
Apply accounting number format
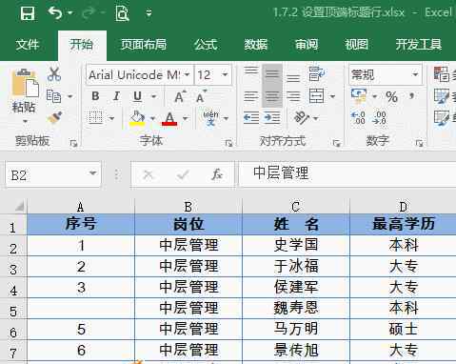(359, 96)
